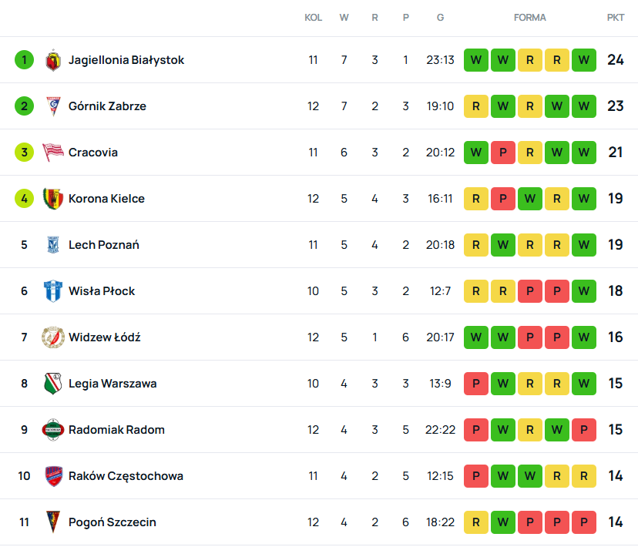The height and width of the screenshot is (547, 638).
Task: Click the Raków Częstochowa club crest
Action: tap(52, 476)
